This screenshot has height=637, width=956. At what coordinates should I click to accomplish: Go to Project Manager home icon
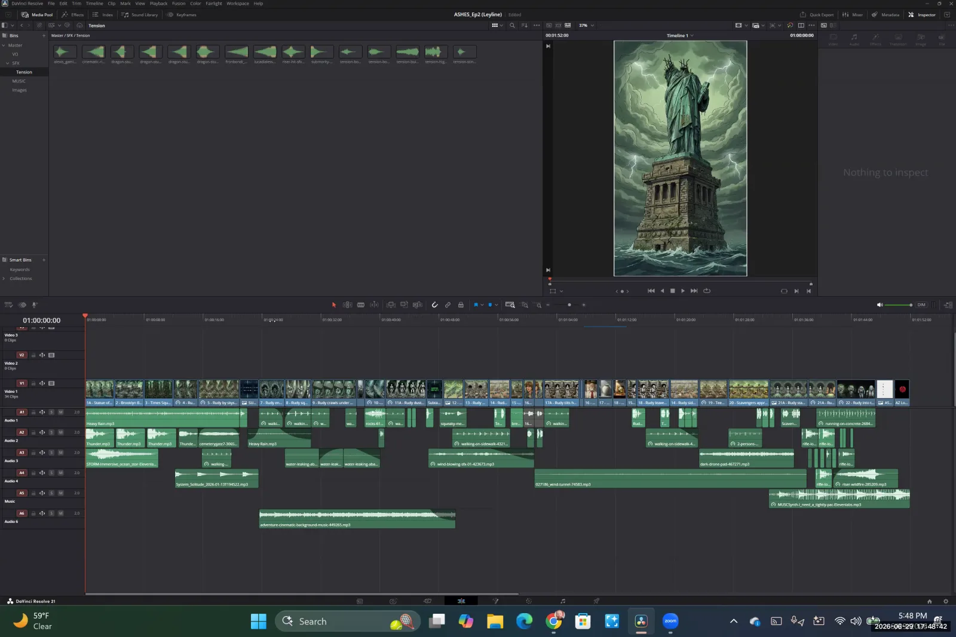tap(929, 601)
